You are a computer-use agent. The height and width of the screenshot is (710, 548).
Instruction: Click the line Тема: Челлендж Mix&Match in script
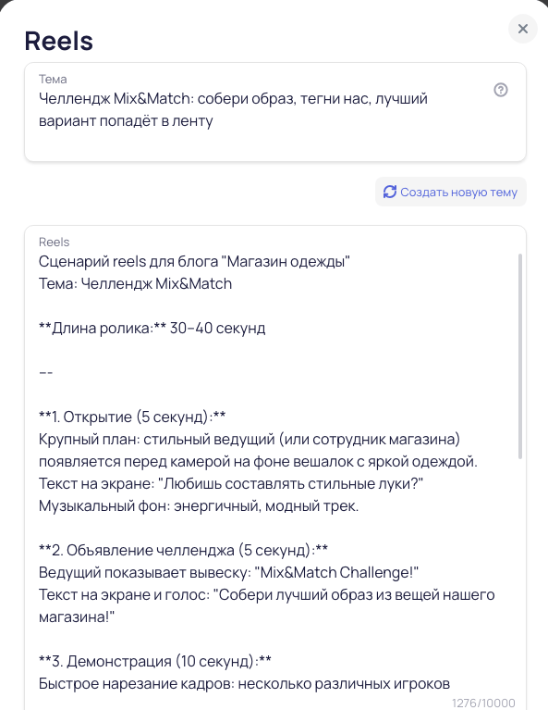tap(135, 283)
